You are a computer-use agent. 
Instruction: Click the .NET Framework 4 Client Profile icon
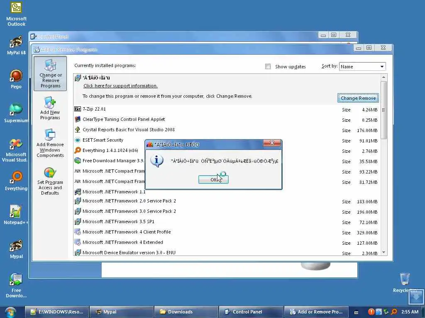[x=78, y=232]
